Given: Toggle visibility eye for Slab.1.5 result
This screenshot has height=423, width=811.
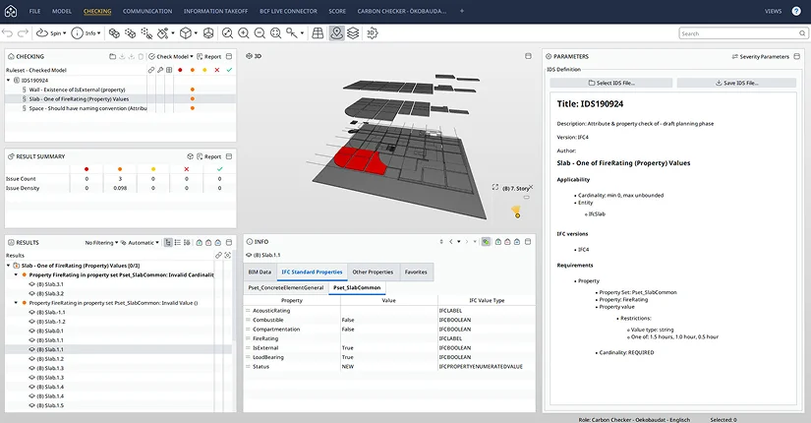Looking at the screenshot, I should click(30, 405).
